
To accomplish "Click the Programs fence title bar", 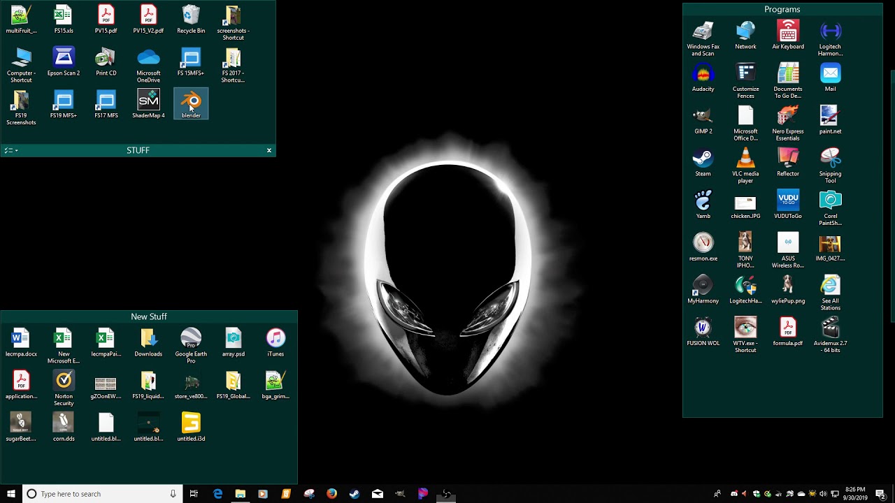I will point(782,9).
